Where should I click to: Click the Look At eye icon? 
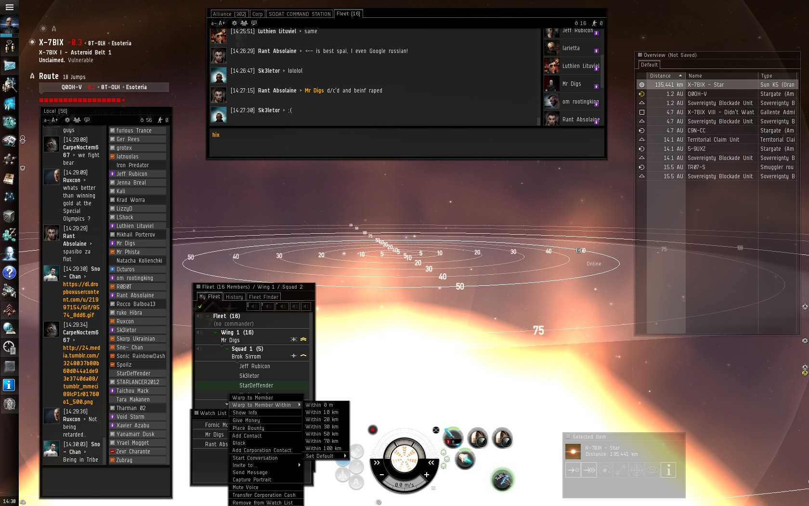652,470
